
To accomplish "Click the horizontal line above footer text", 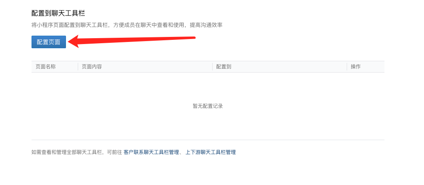I will (208, 140).
